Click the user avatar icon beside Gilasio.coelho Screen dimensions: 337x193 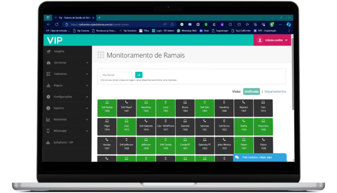pyautogui.click(x=260, y=40)
